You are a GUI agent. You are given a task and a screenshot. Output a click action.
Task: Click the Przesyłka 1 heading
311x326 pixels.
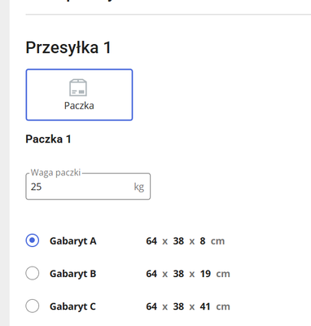[x=68, y=48]
